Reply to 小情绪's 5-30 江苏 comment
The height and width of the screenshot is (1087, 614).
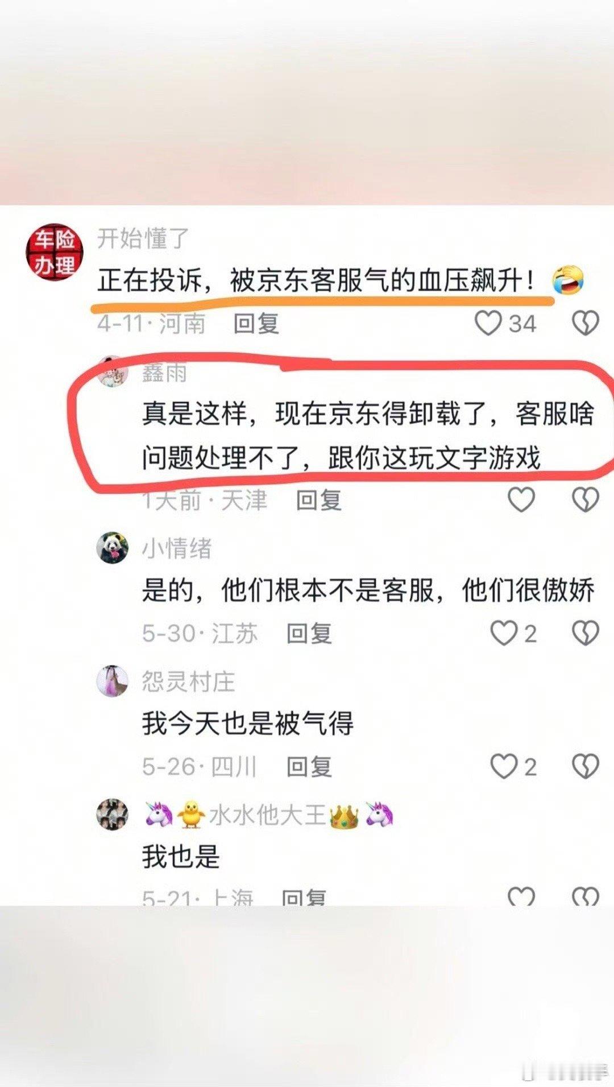pos(309,633)
